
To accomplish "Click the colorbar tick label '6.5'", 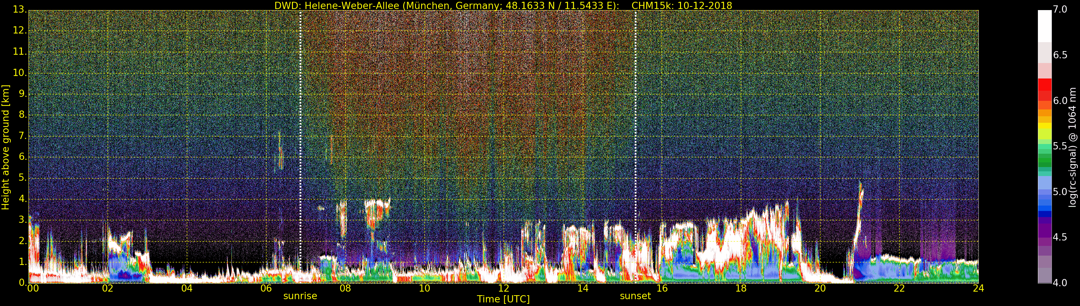I will click(1060, 55).
